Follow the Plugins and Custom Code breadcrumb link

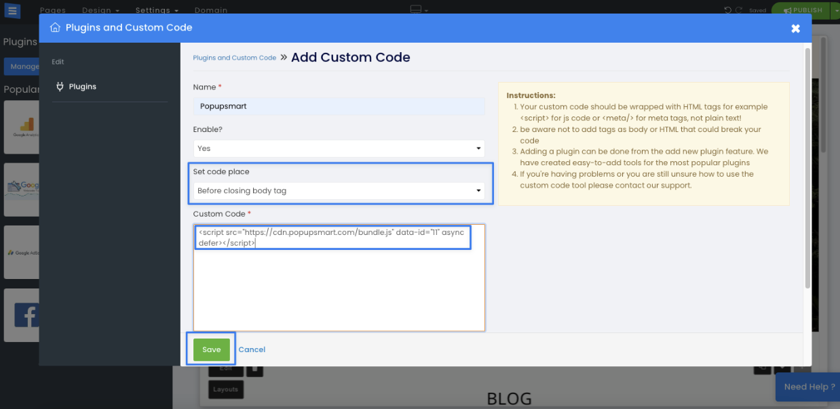(x=235, y=58)
